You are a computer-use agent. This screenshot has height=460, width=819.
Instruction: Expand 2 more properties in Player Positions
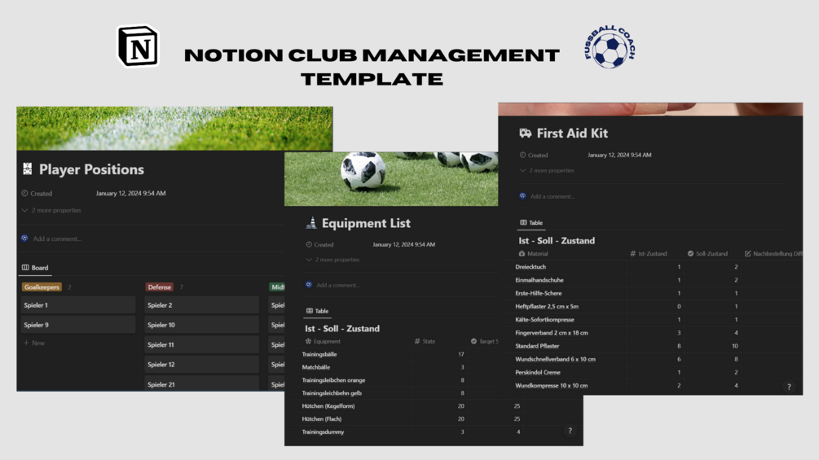pos(51,210)
